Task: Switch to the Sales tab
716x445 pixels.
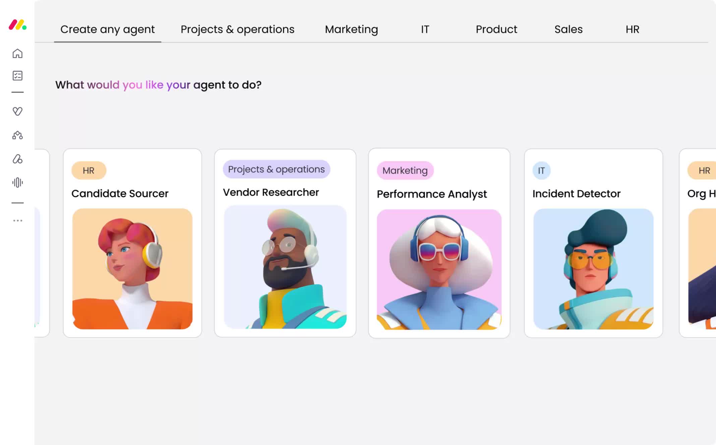Action: [x=569, y=29]
